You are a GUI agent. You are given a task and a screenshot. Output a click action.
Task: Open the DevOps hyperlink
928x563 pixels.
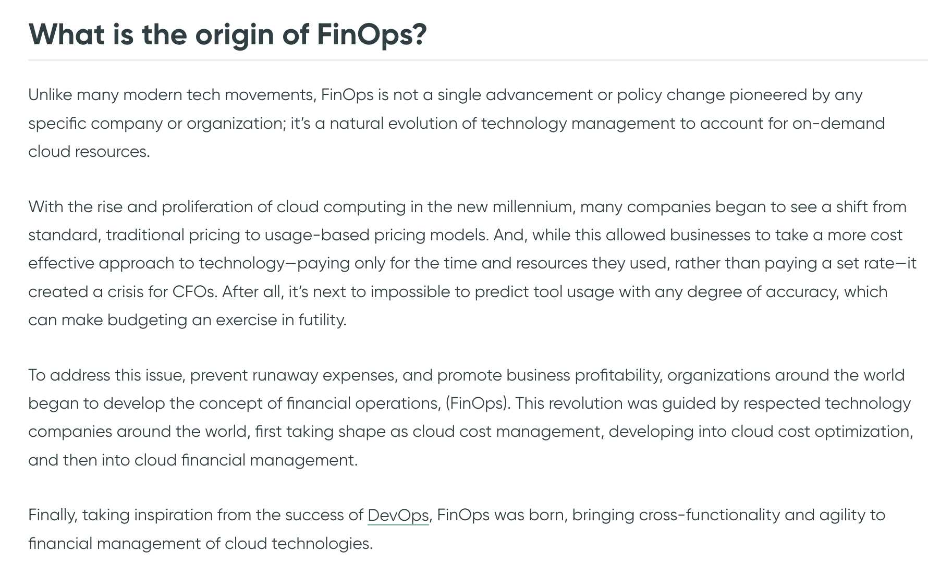pos(398,515)
